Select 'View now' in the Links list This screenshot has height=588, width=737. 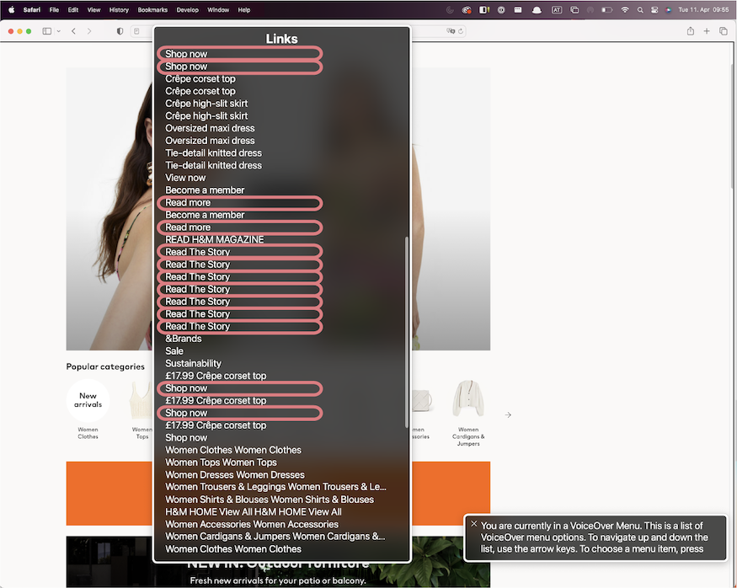[x=185, y=178]
